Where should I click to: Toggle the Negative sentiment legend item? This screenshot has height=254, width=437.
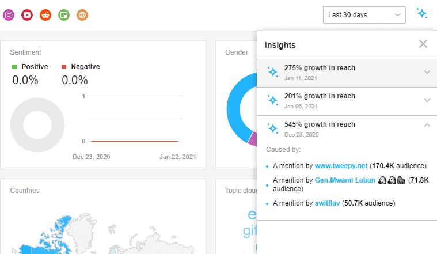[x=81, y=67]
